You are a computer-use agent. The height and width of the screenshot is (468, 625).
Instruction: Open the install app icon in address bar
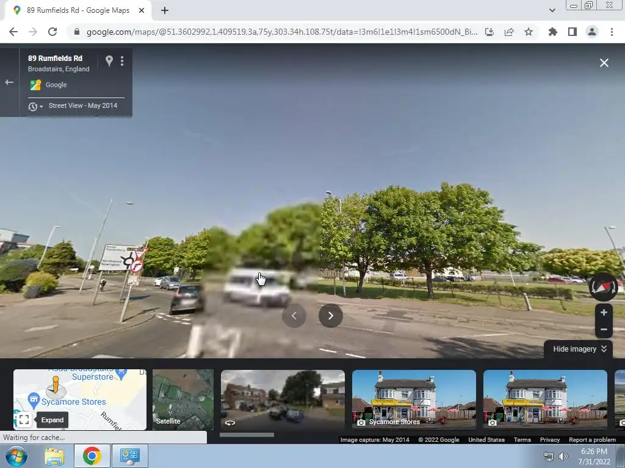[x=490, y=32]
